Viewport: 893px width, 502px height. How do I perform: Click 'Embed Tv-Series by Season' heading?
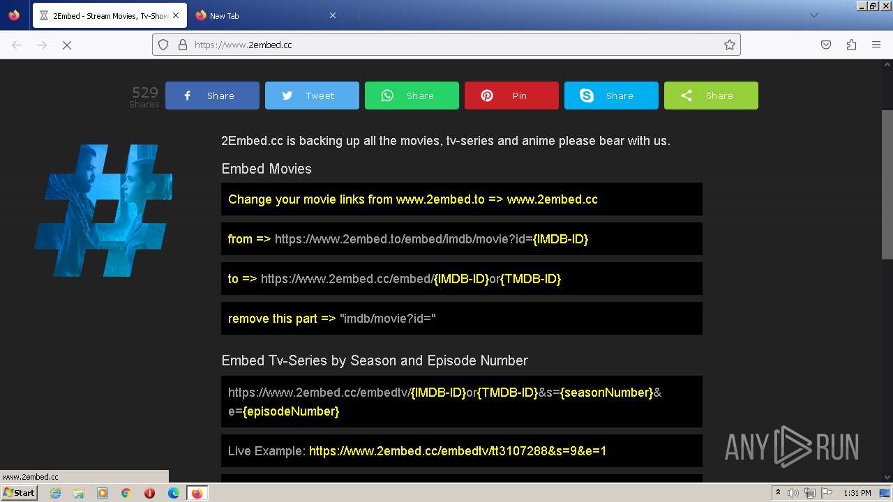coord(375,360)
